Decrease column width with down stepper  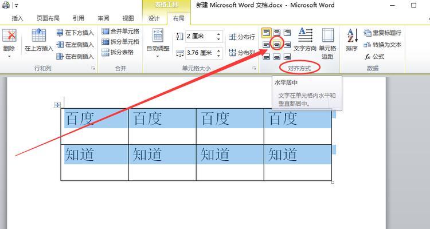[x=218, y=56]
